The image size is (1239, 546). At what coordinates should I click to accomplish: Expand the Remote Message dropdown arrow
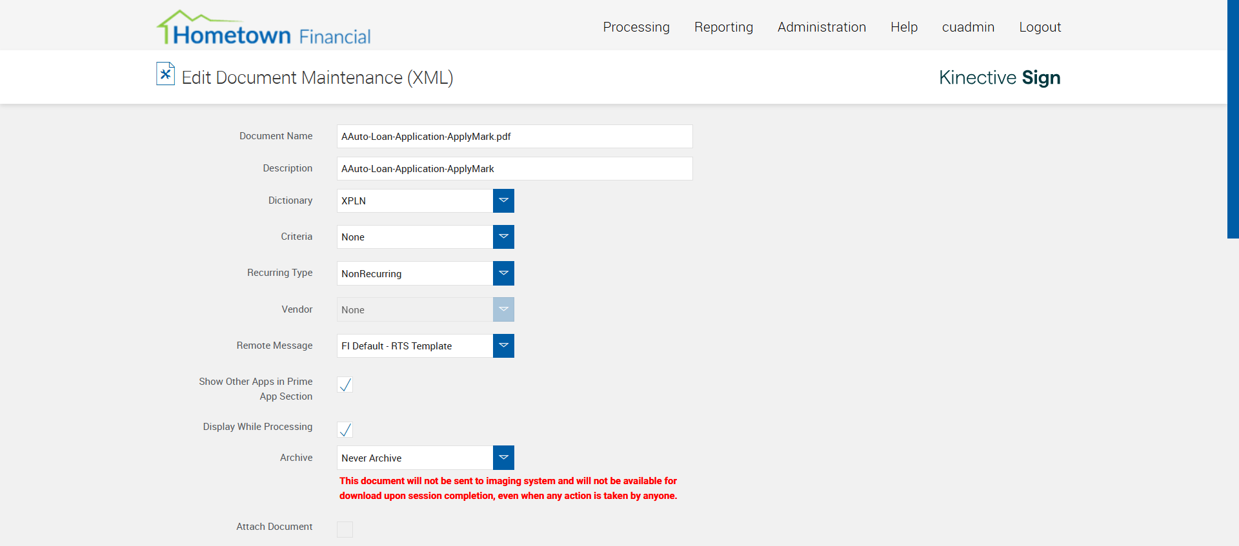click(x=503, y=346)
